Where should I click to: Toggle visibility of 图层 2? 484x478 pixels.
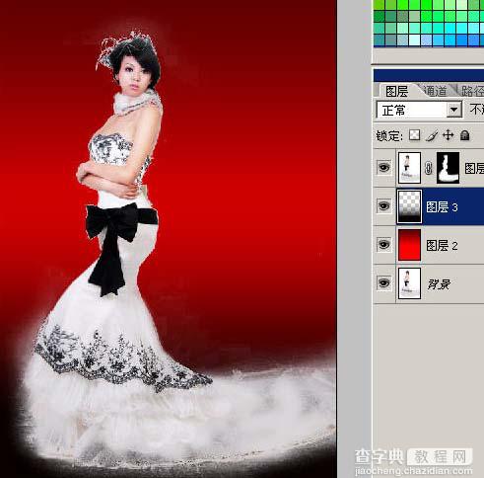383,245
